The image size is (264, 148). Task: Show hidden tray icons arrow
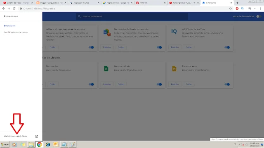(x=239, y=144)
